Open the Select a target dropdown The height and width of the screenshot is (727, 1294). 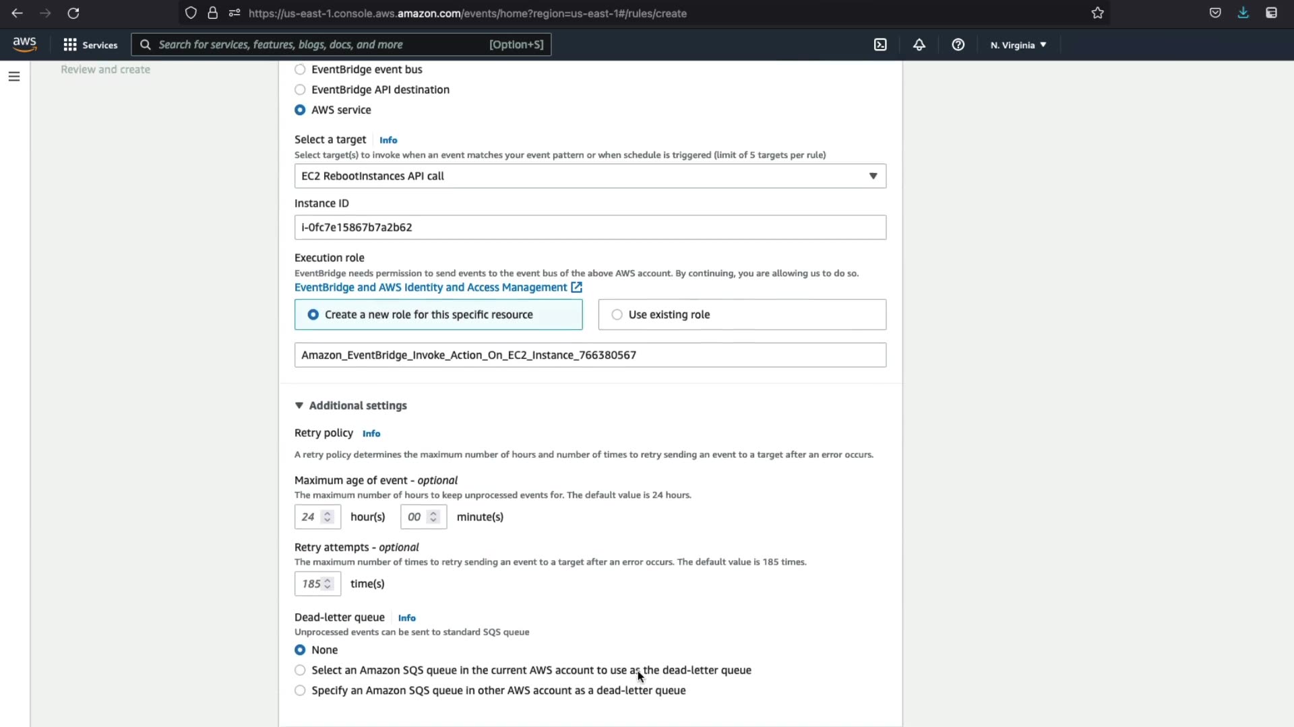[590, 176]
